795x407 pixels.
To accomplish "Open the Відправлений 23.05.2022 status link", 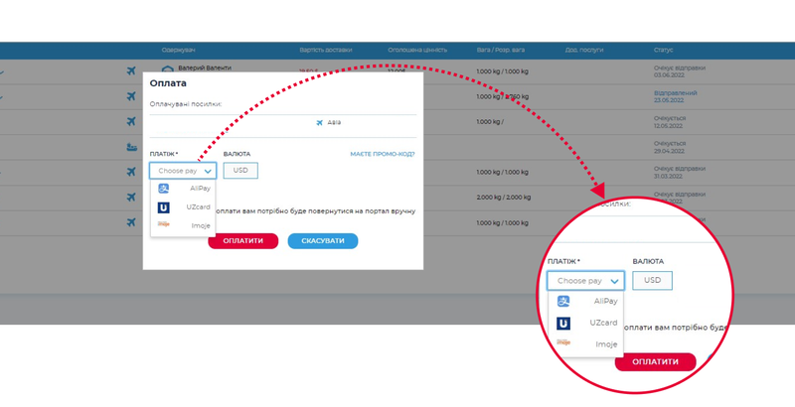I will pyautogui.click(x=676, y=96).
